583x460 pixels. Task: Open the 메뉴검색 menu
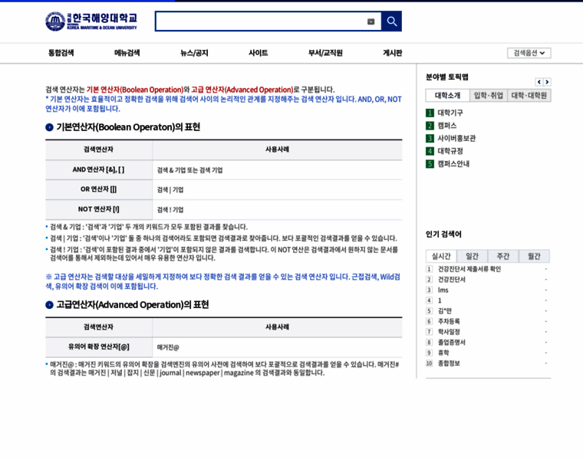[x=127, y=53]
